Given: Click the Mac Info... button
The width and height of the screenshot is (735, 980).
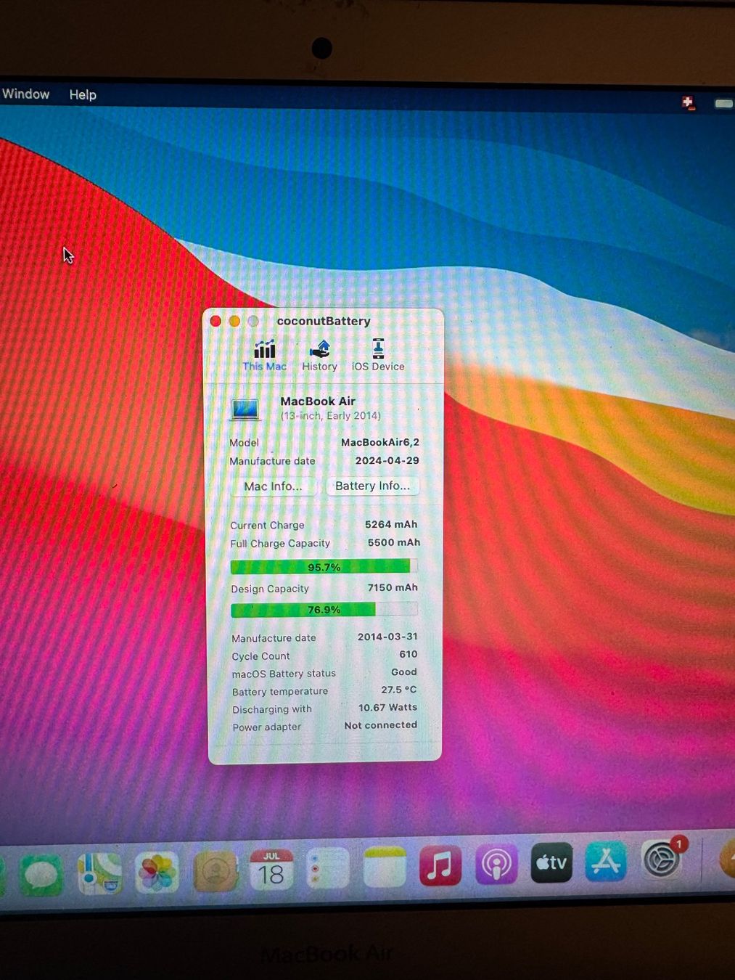Looking at the screenshot, I should (x=274, y=486).
